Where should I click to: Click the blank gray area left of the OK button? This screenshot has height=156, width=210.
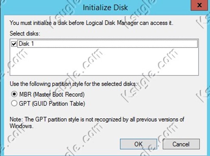[61, 144]
